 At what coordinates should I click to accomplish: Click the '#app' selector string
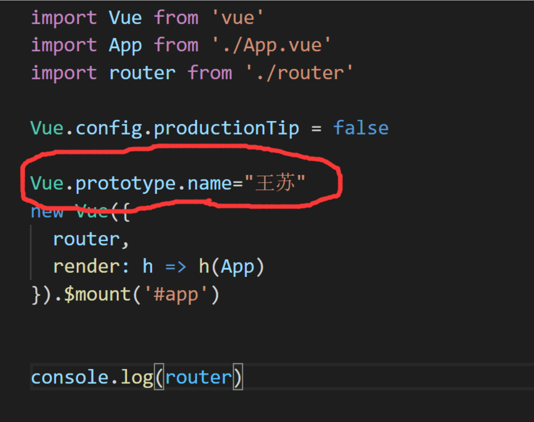pyautogui.click(x=176, y=294)
